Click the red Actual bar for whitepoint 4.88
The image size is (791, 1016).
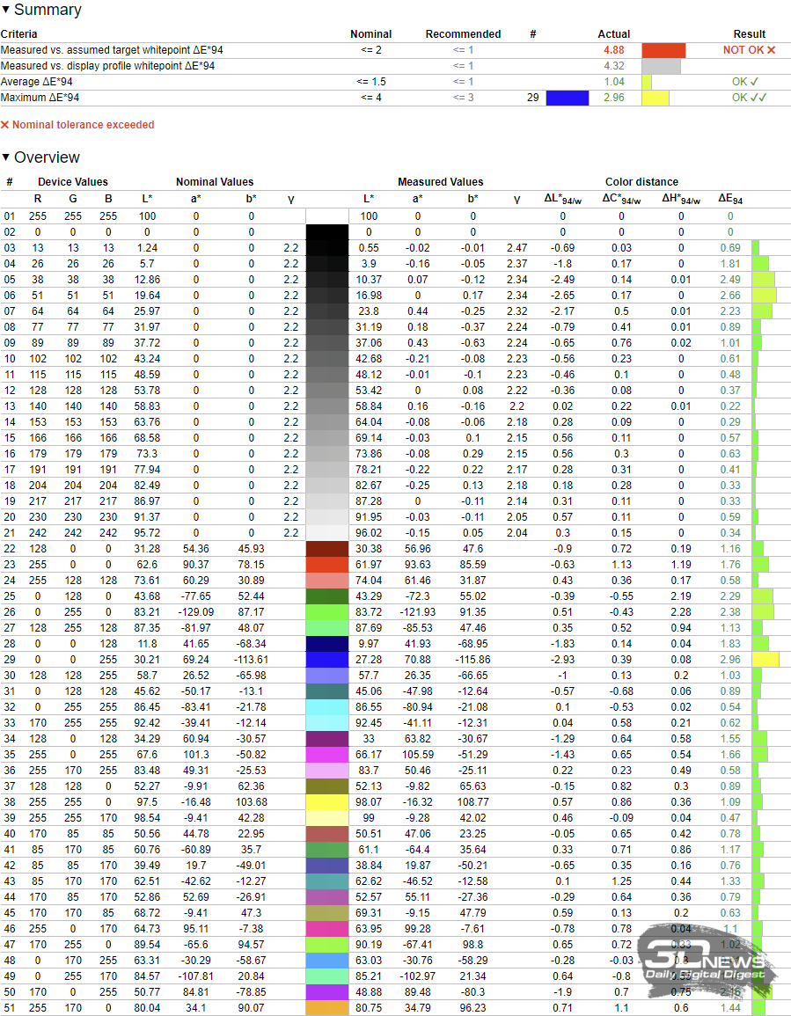[663, 50]
